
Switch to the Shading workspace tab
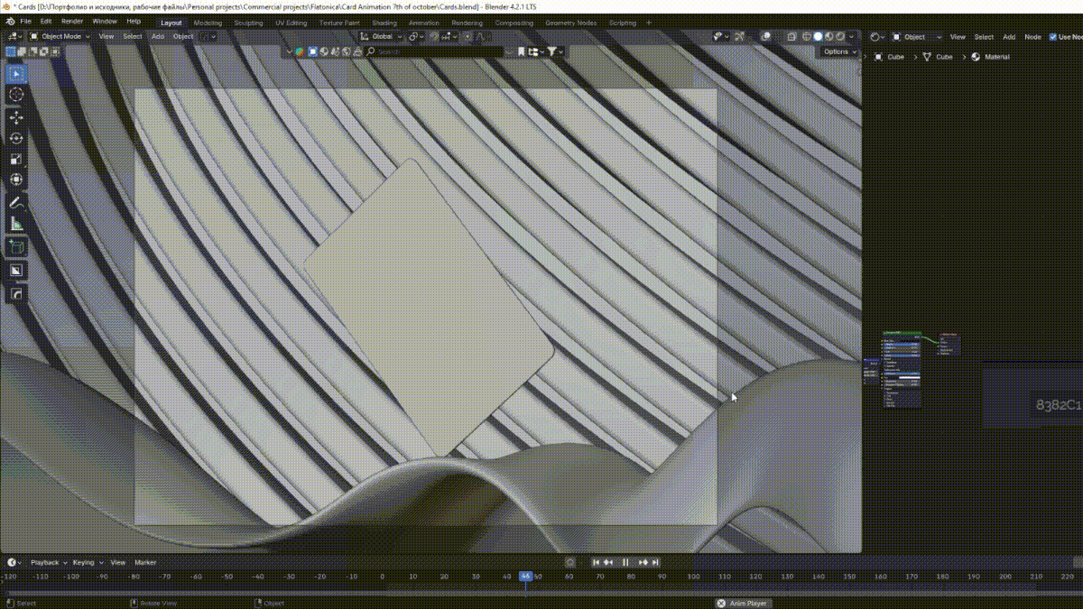[x=384, y=23]
